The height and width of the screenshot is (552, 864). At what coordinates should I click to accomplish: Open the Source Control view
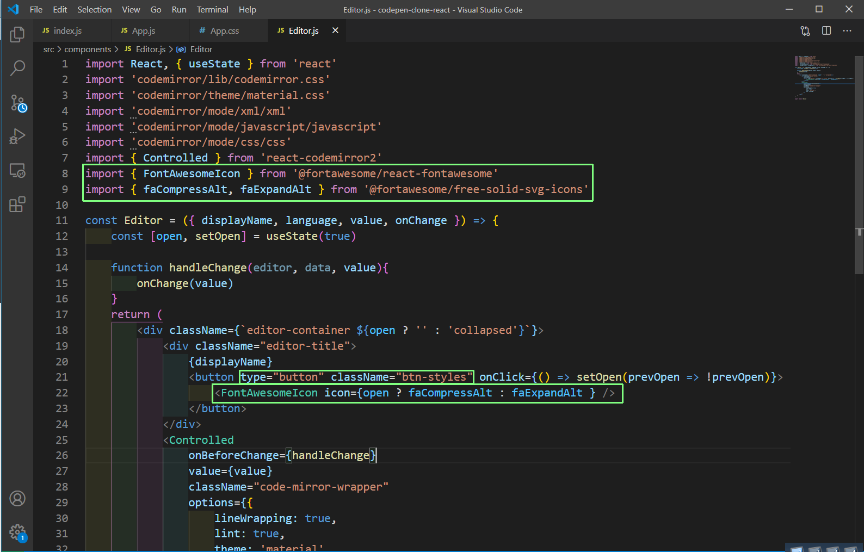tap(17, 103)
